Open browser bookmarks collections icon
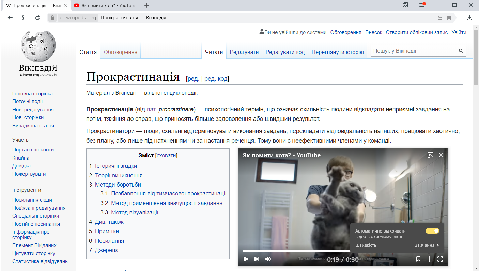 pyautogui.click(x=405, y=5)
